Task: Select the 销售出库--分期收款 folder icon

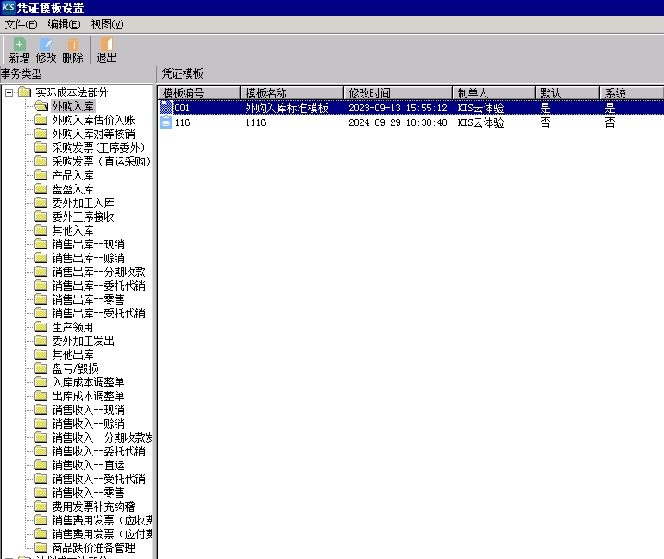Action: pos(41,272)
